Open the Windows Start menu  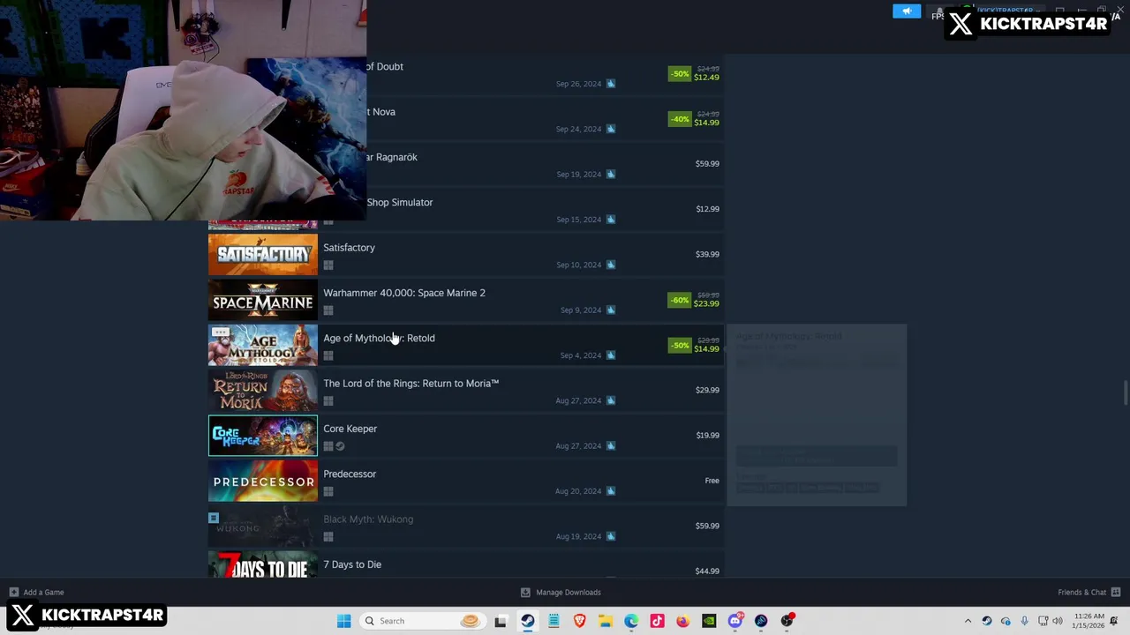tap(343, 621)
